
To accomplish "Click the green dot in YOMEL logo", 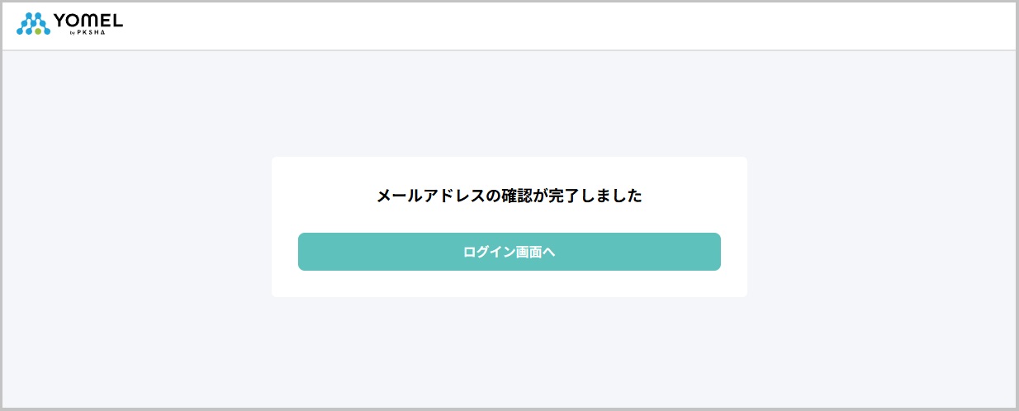I will tap(37, 31).
